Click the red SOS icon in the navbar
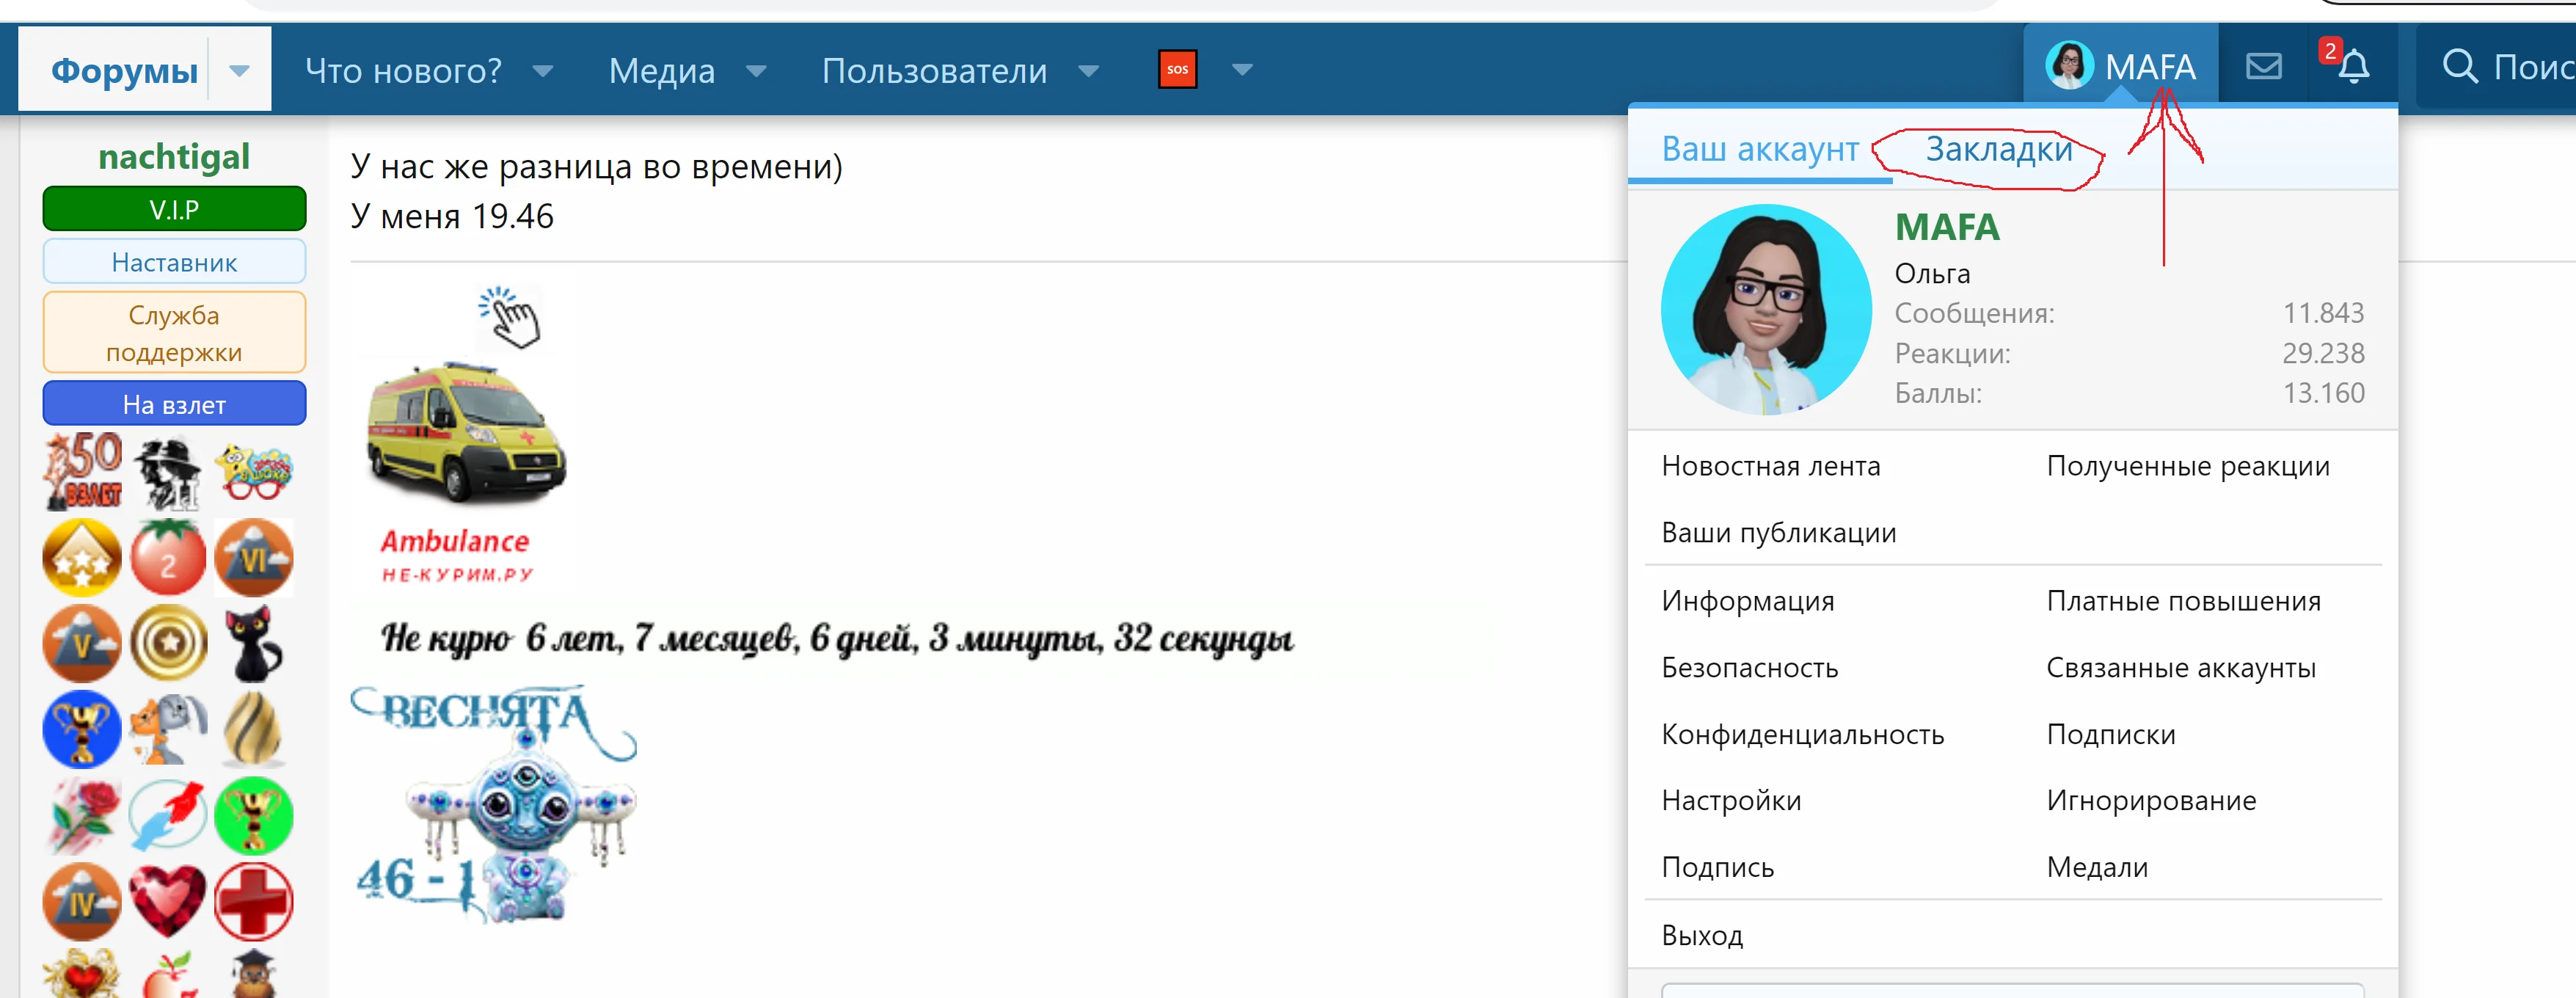The height and width of the screenshot is (998, 2576). (1178, 68)
